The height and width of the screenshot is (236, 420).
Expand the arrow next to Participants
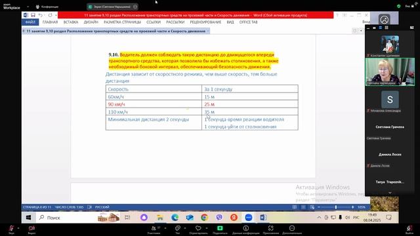click(165, 228)
